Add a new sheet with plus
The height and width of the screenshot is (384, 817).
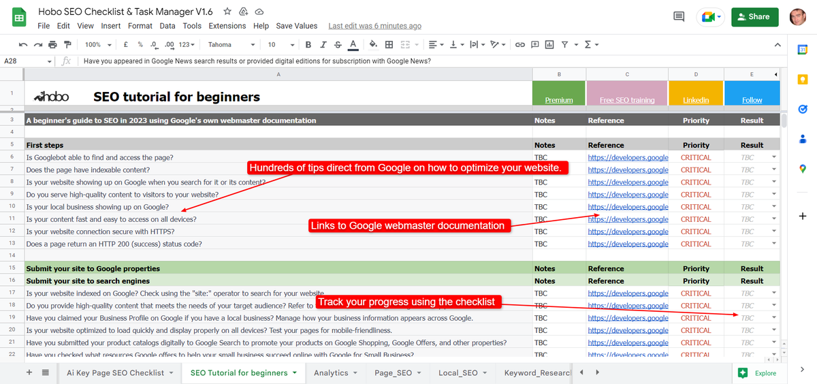(29, 372)
